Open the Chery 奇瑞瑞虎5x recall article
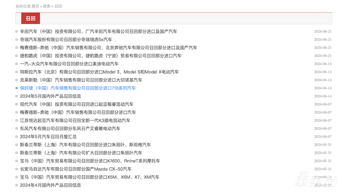342x192 pixels. [66, 40]
